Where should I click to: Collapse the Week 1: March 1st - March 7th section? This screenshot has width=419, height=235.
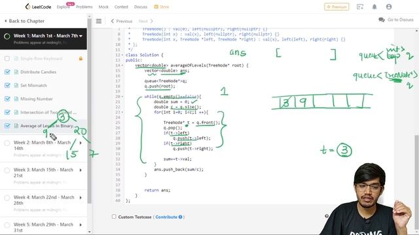pos(81,36)
